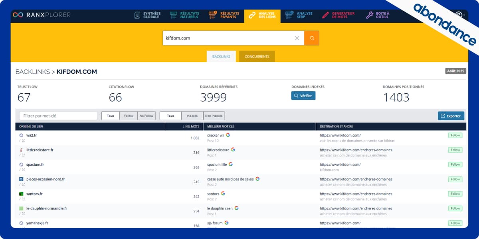The width and height of the screenshot is (479, 239).
Task: Open the Générateur de Mots section
Action: pyautogui.click(x=338, y=15)
